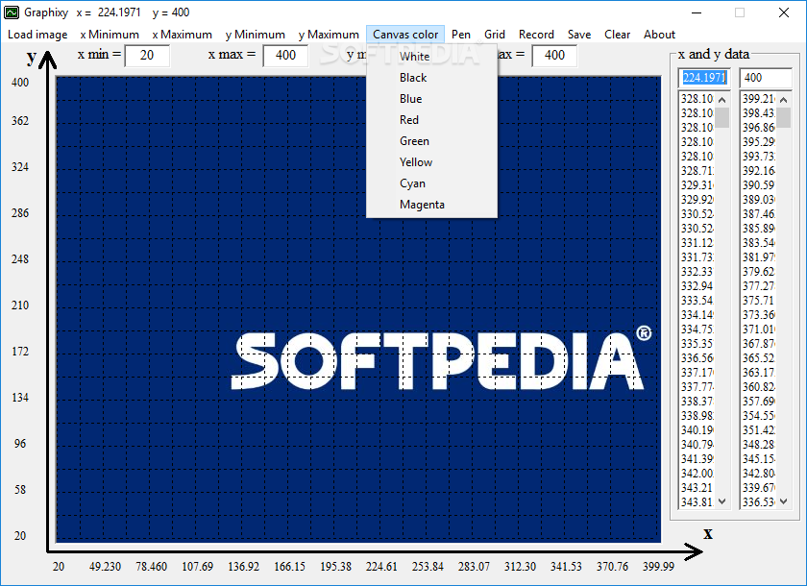Select x list entry 340.19
The height and width of the screenshot is (586, 807).
[x=697, y=430]
